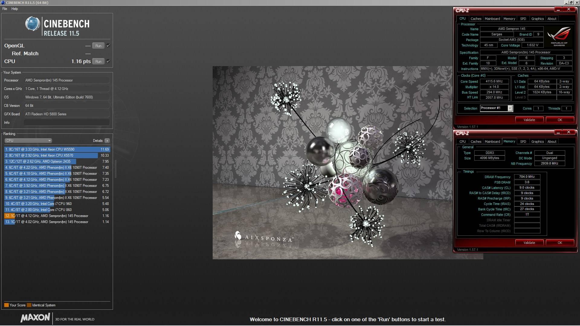
Task: Minimize the Cinebench main window
Action: point(566,2)
